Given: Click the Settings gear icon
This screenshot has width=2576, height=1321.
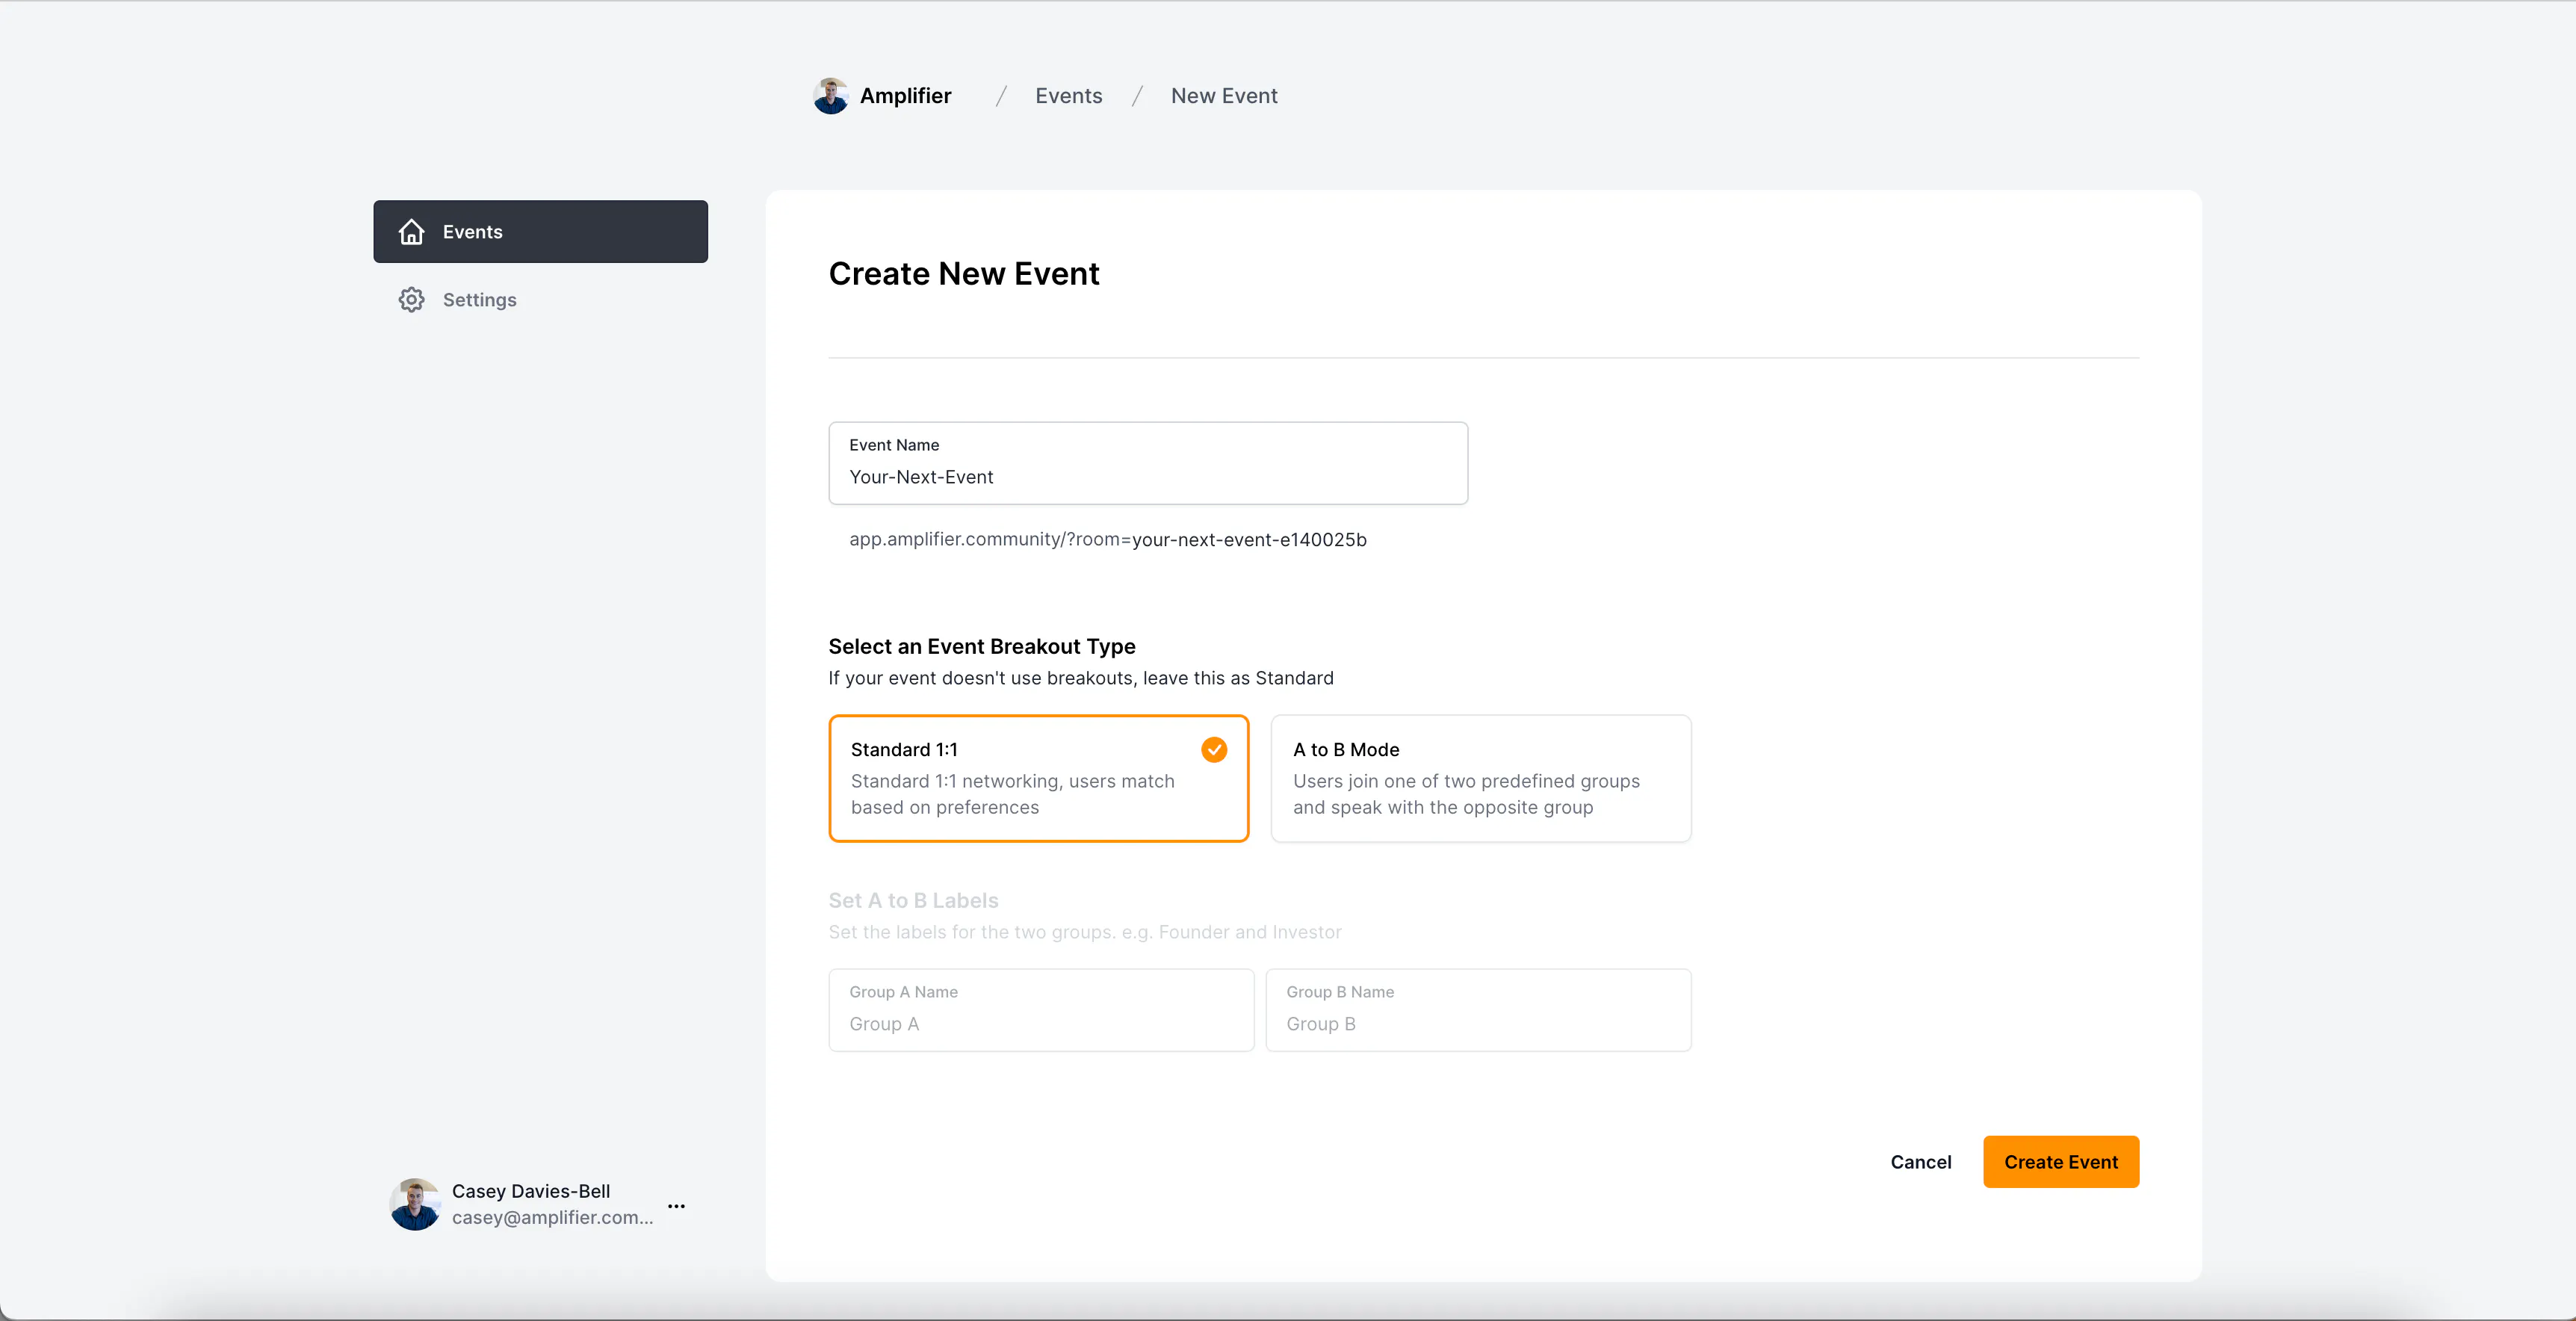Looking at the screenshot, I should point(411,300).
